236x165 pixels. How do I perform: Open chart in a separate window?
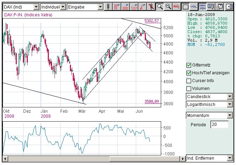(x=220, y=7)
